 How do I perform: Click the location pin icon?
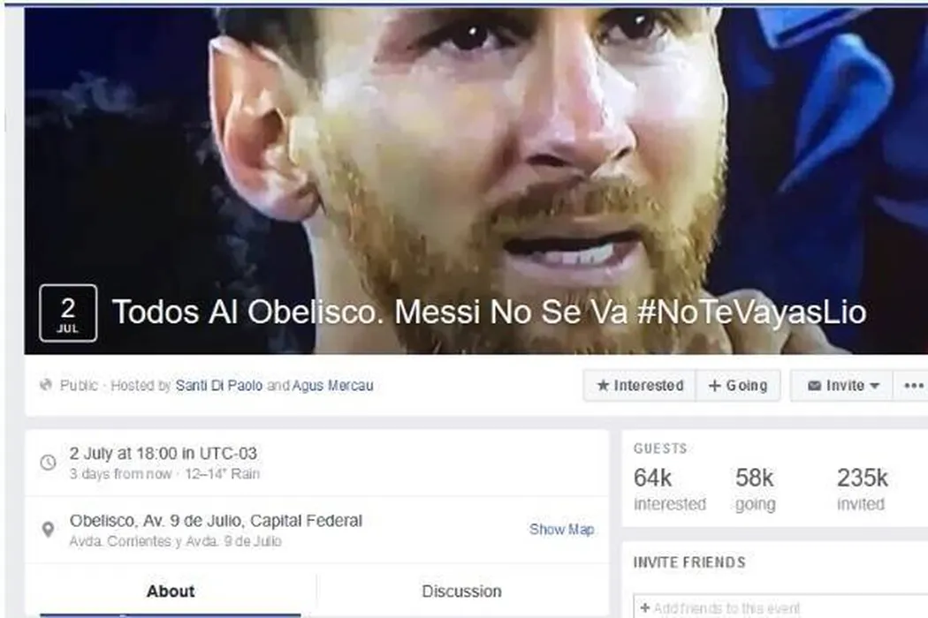(48, 530)
